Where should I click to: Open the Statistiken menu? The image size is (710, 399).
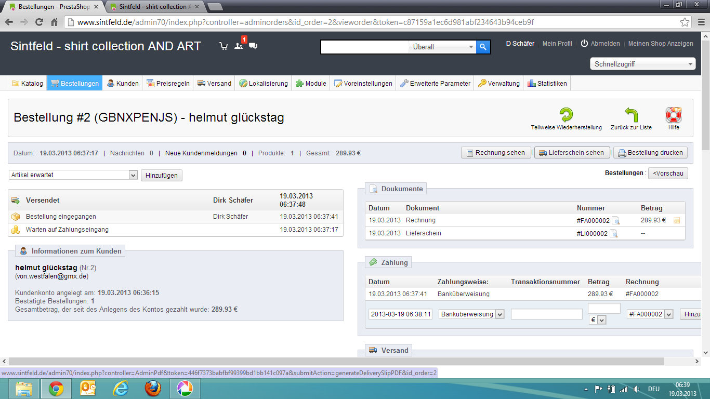click(547, 83)
